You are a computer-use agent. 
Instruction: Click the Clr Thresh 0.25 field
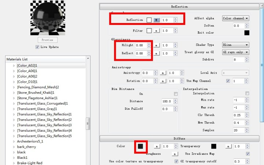[x=239, y=115]
